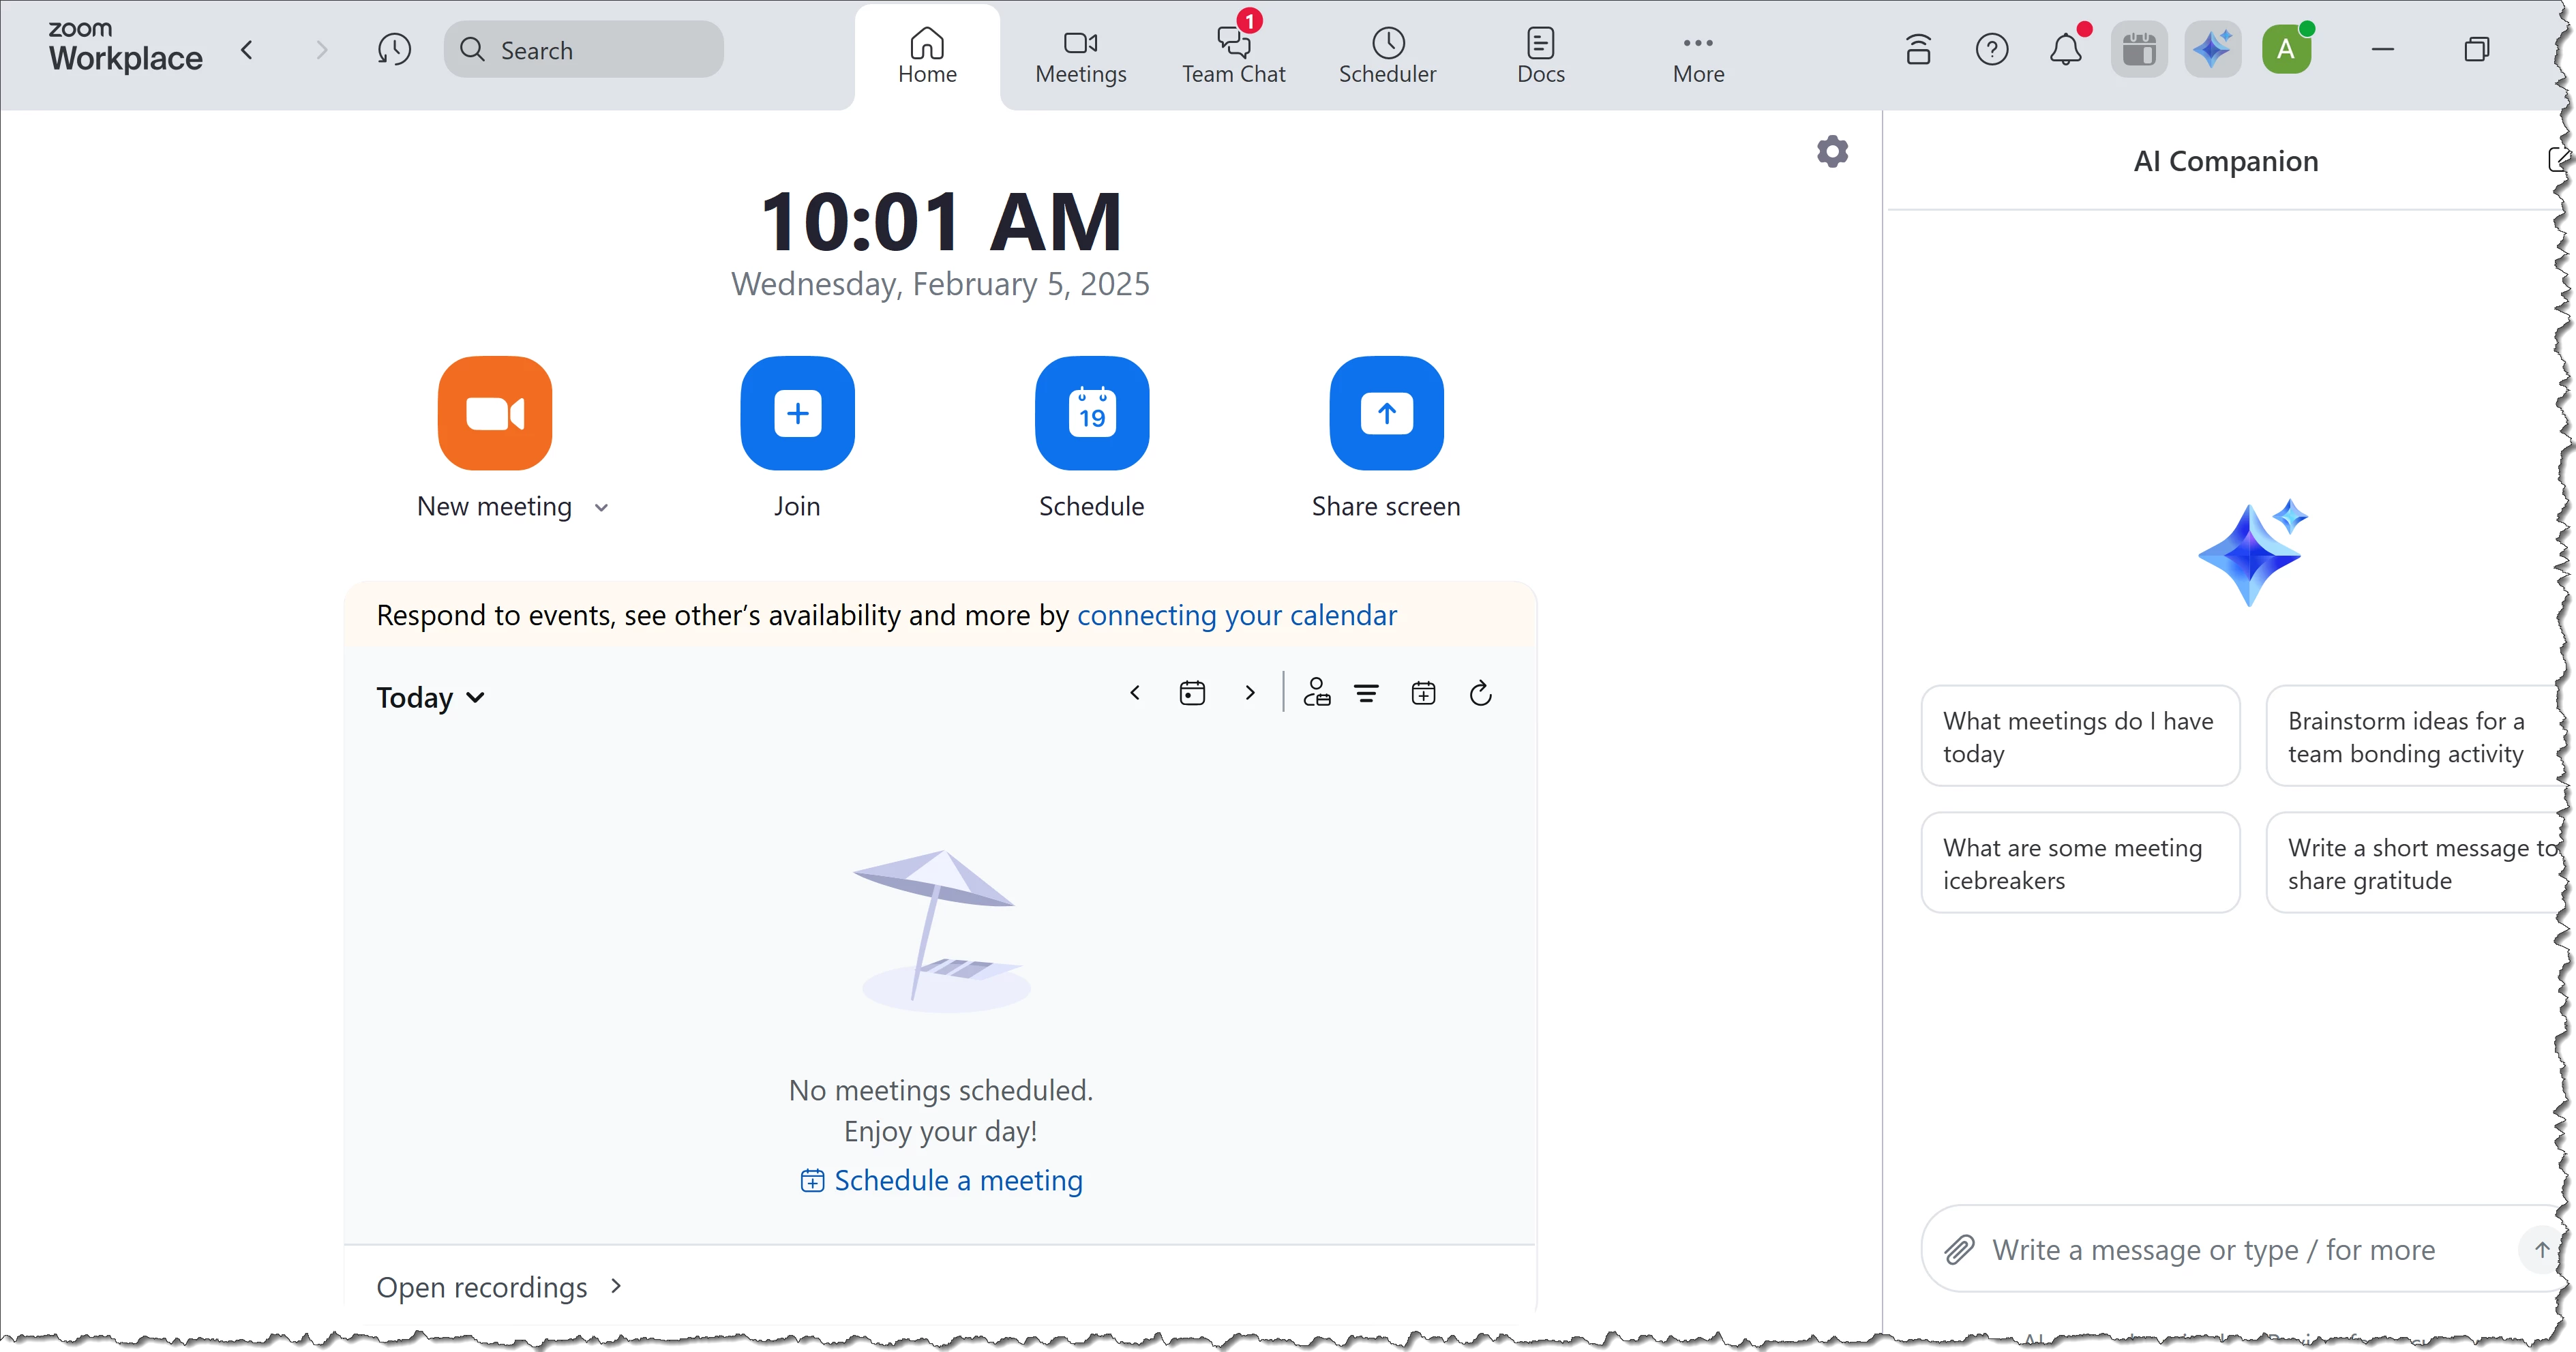Switch to the Team Chat tab

pos(1233,55)
